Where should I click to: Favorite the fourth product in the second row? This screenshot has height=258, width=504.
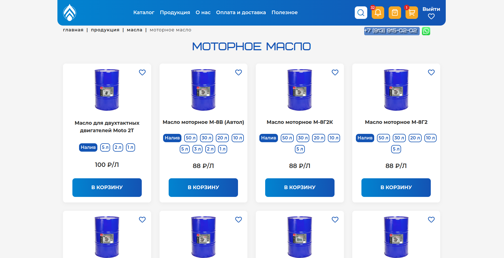pyautogui.click(x=431, y=220)
